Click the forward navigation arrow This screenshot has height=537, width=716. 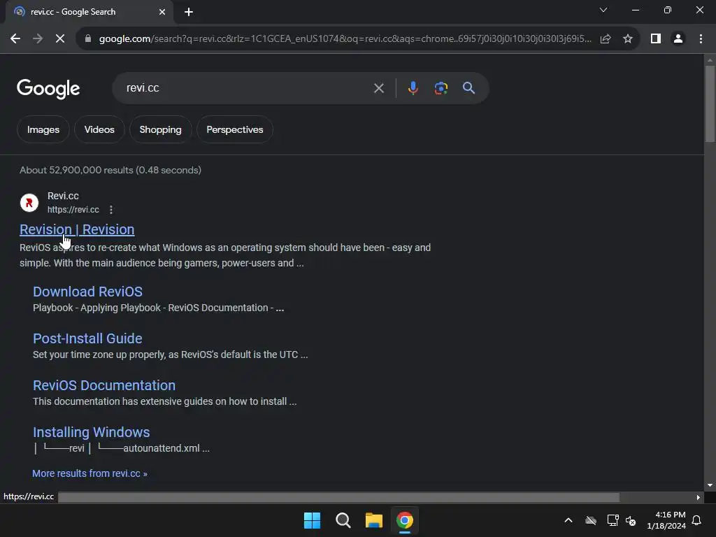tap(38, 39)
